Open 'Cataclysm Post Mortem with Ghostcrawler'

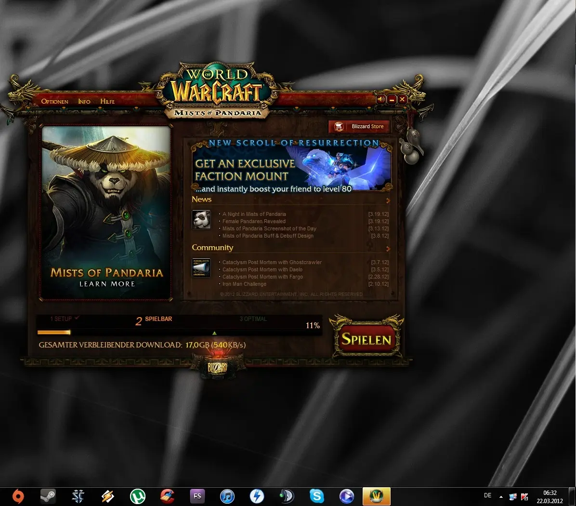point(272,262)
